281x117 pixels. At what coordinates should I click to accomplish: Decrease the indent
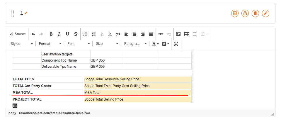pos(102,34)
